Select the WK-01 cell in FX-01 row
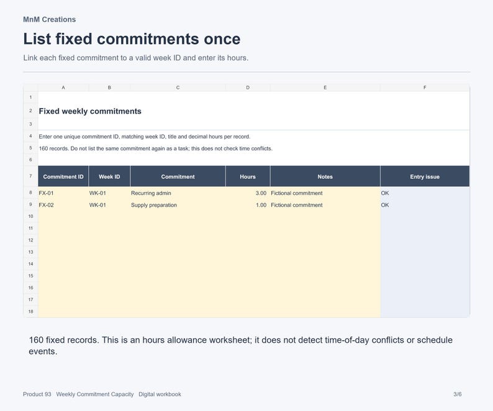The width and height of the screenshot is (493, 411). [109, 193]
